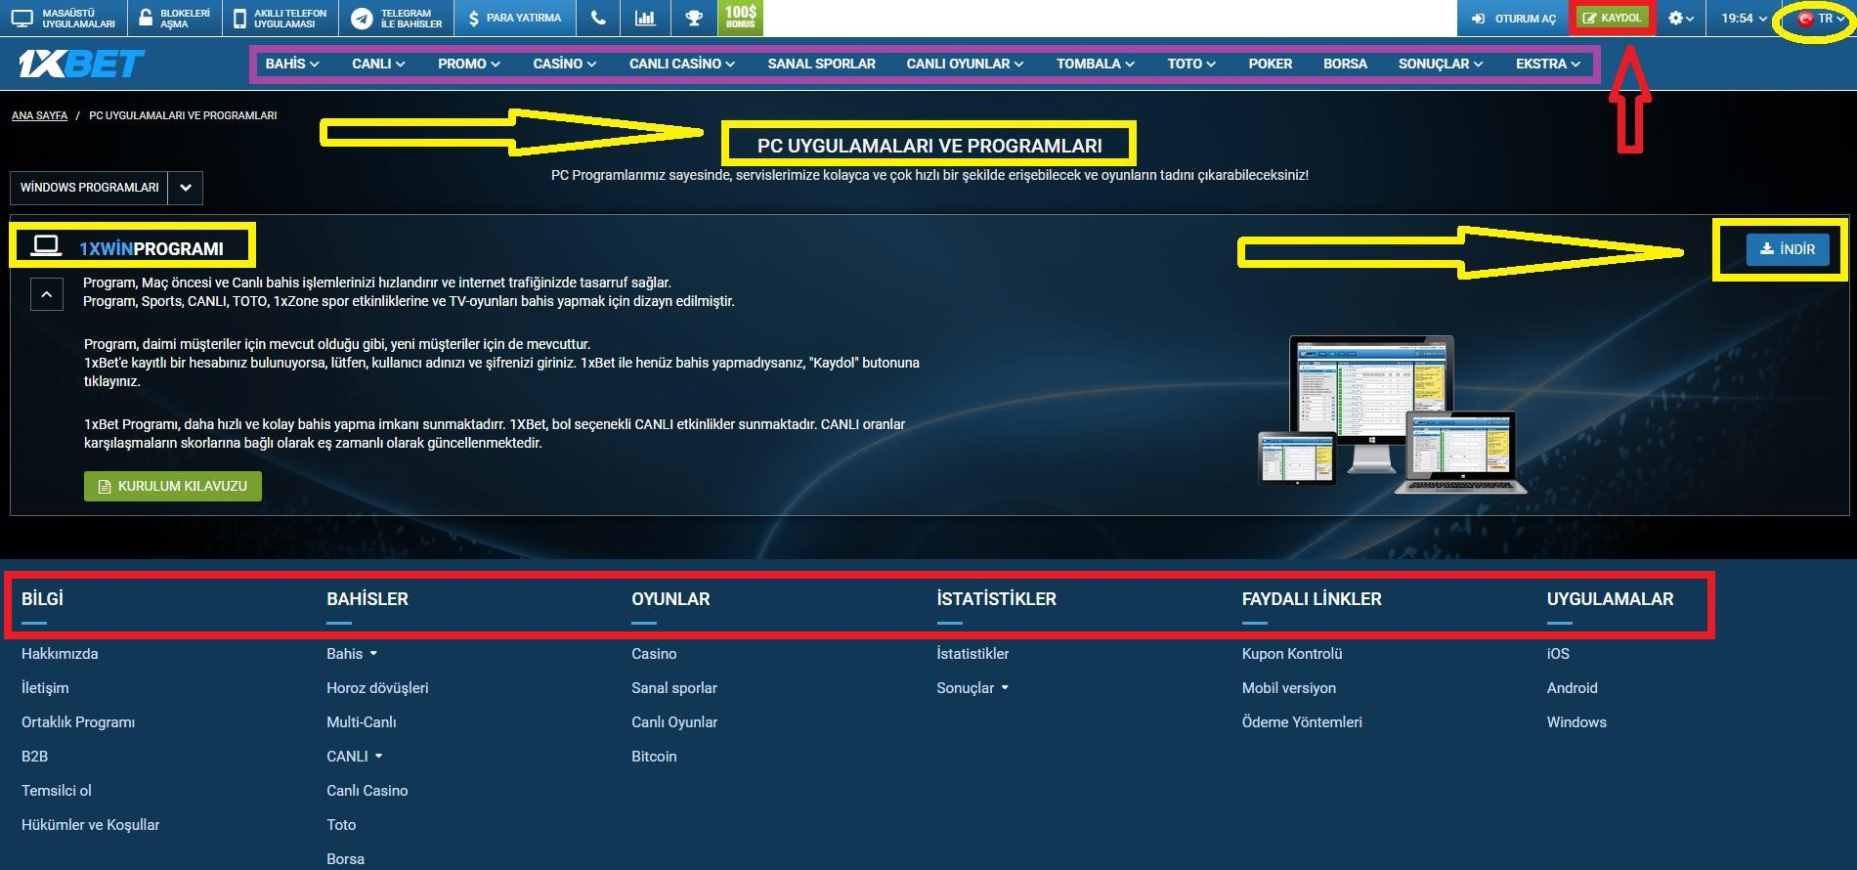Open the POKER section
Screen dimensions: 1857x870
(1271, 64)
